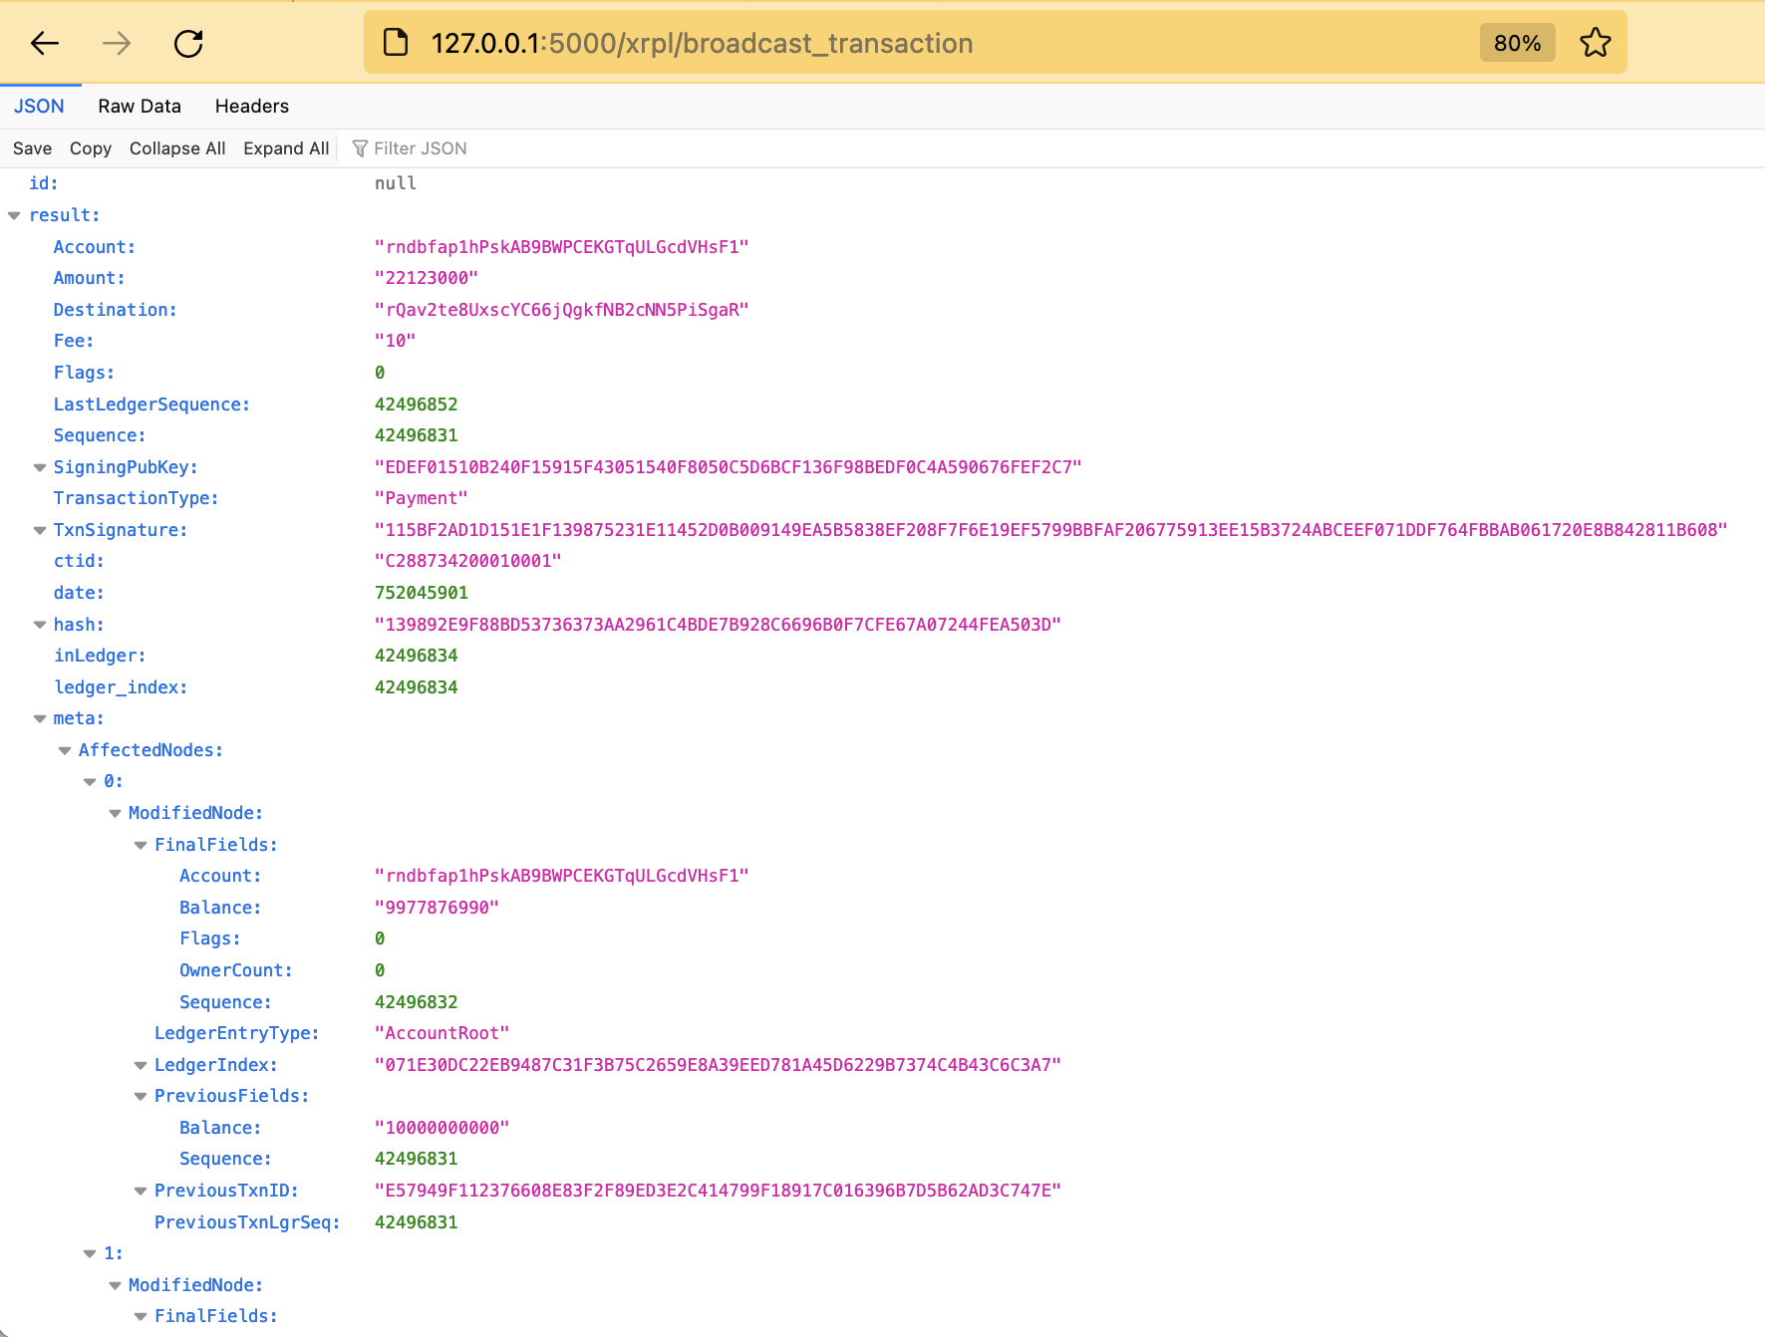Toggle the PreviousTxnID row arrow
Viewport: 1765px width, 1337px height.
tap(141, 1191)
